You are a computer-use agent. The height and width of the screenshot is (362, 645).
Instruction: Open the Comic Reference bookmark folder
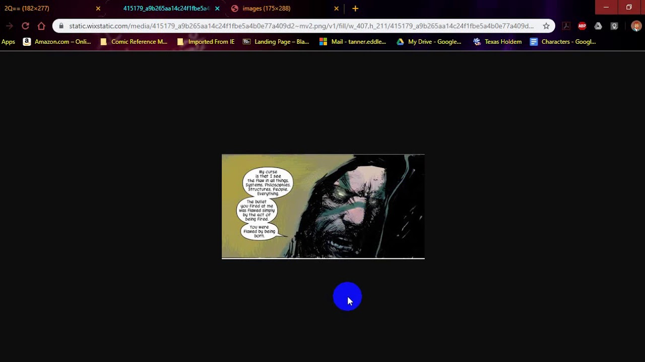tap(134, 42)
